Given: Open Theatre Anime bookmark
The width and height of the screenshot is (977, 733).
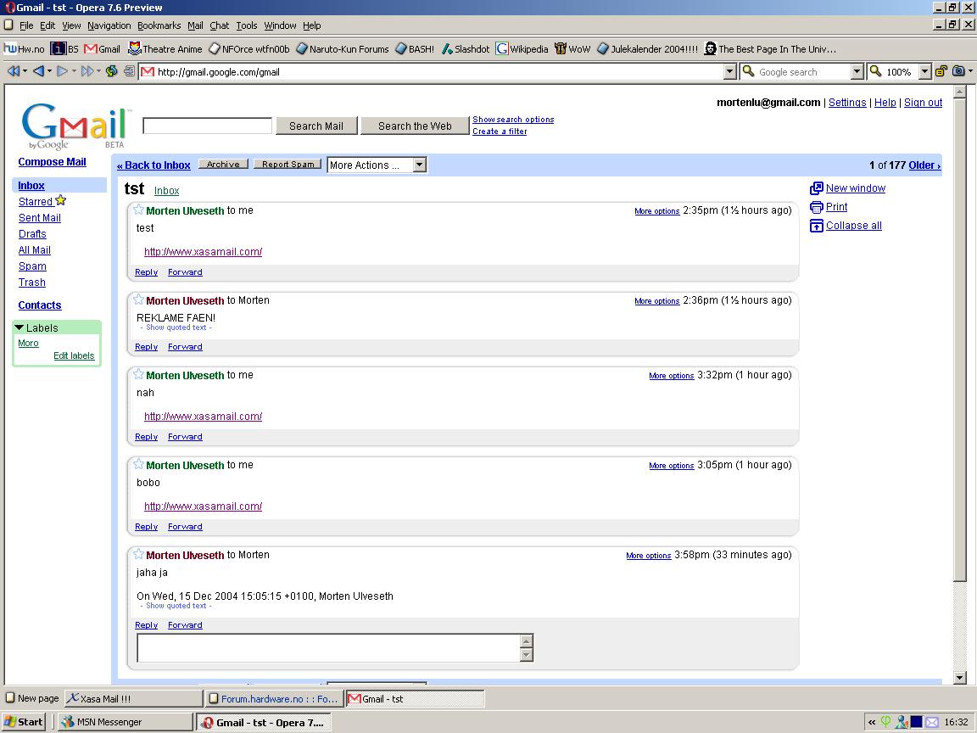Looking at the screenshot, I should click(x=165, y=48).
